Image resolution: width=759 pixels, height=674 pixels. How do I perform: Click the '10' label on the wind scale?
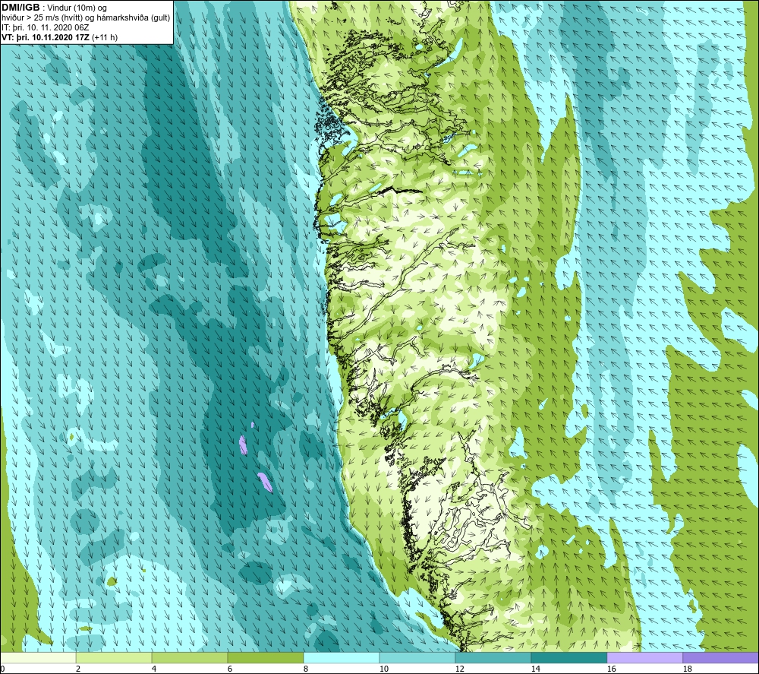(x=384, y=669)
